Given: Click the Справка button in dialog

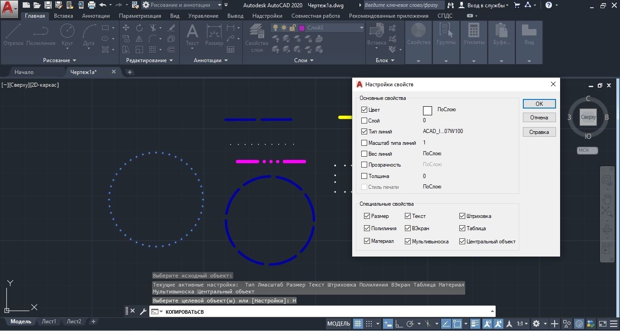Looking at the screenshot, I should pyautogui.click(x=539, y=132).
